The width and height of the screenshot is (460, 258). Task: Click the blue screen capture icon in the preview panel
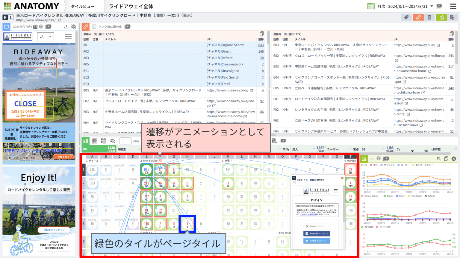point(6,27)
